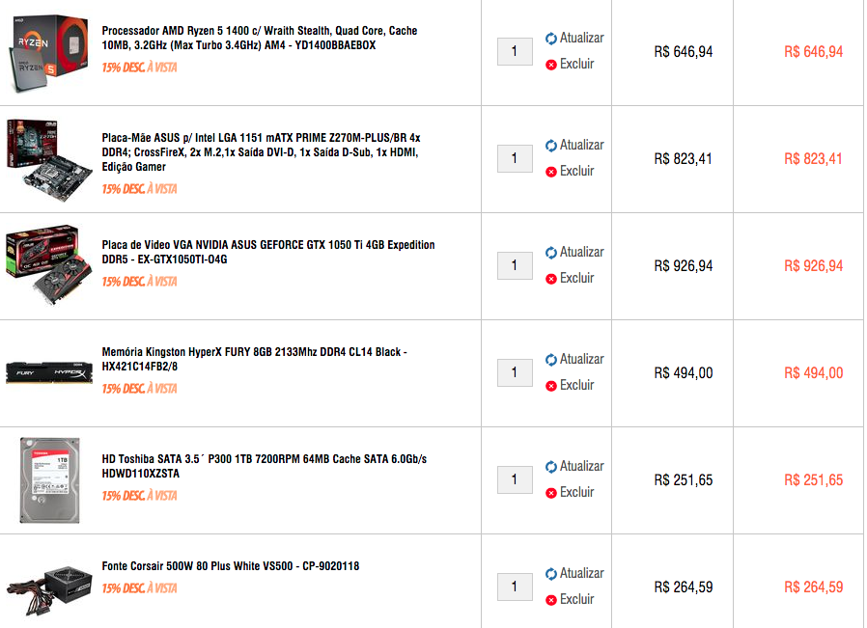This screenshot has width=867, height=628.
Task: Click the Atualizar refresh icon for Ryzen 5 processor
Action: tap(550, 39)
